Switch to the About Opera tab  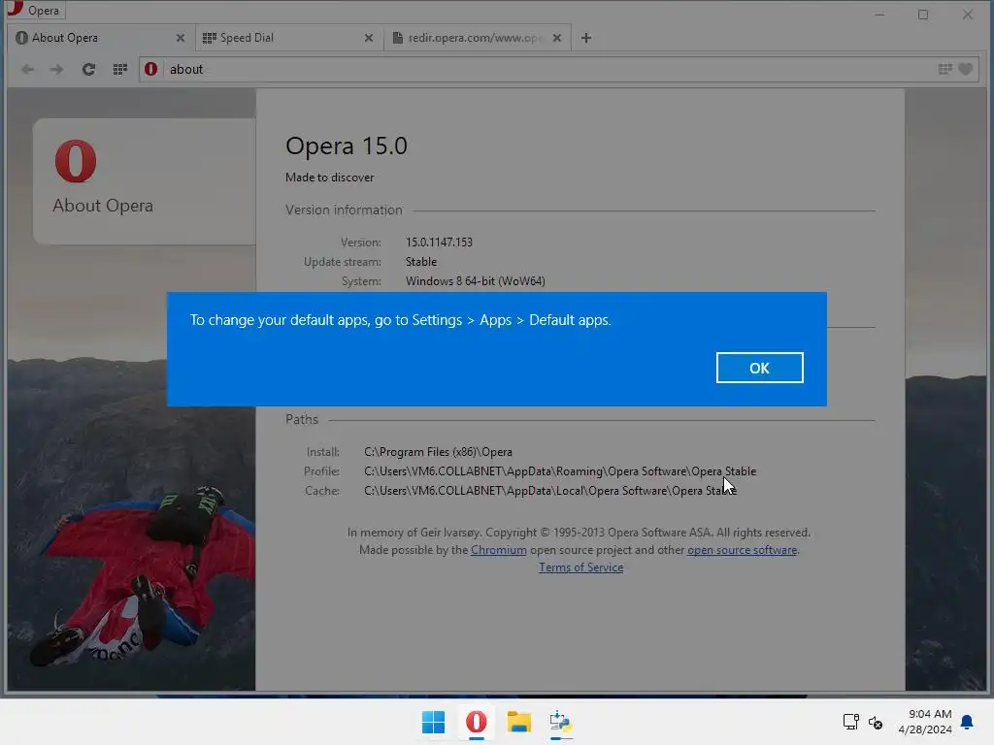(x=100, y=38)
